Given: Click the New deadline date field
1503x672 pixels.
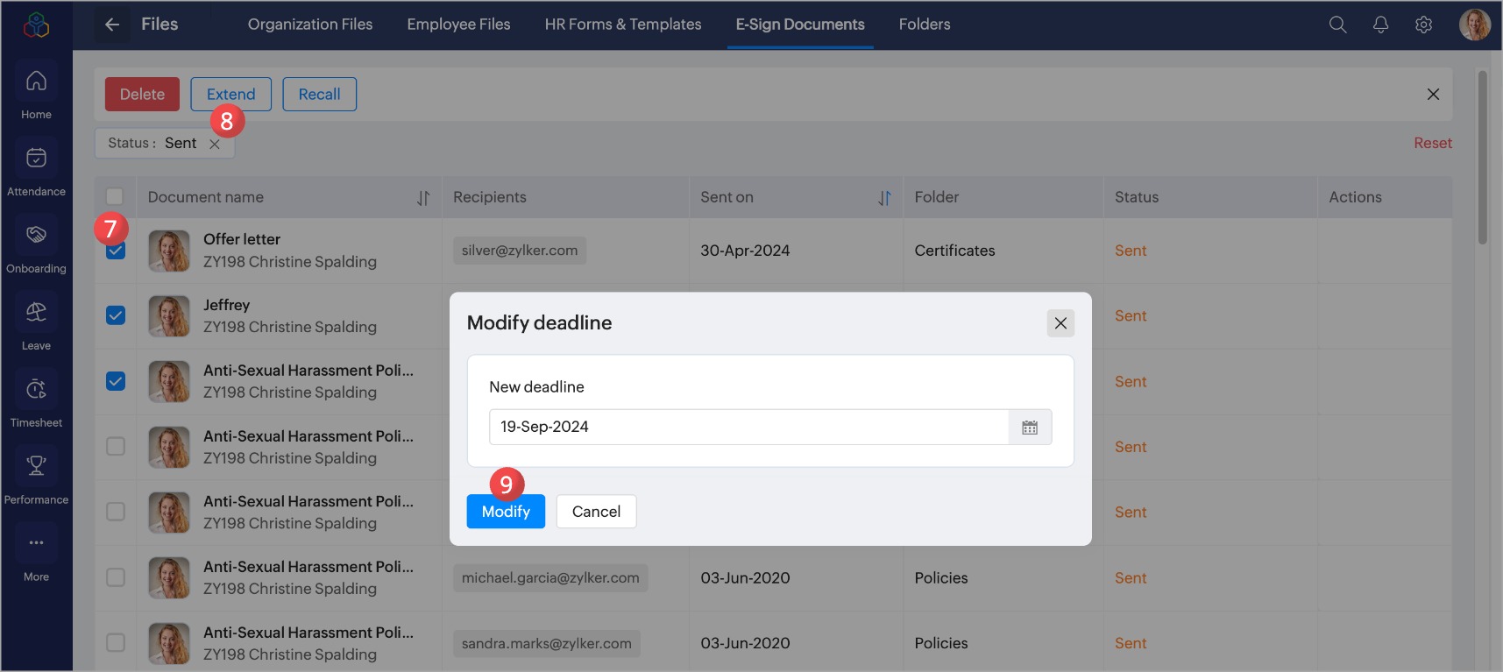Looking at the screenshot, I should click(748, 428).
